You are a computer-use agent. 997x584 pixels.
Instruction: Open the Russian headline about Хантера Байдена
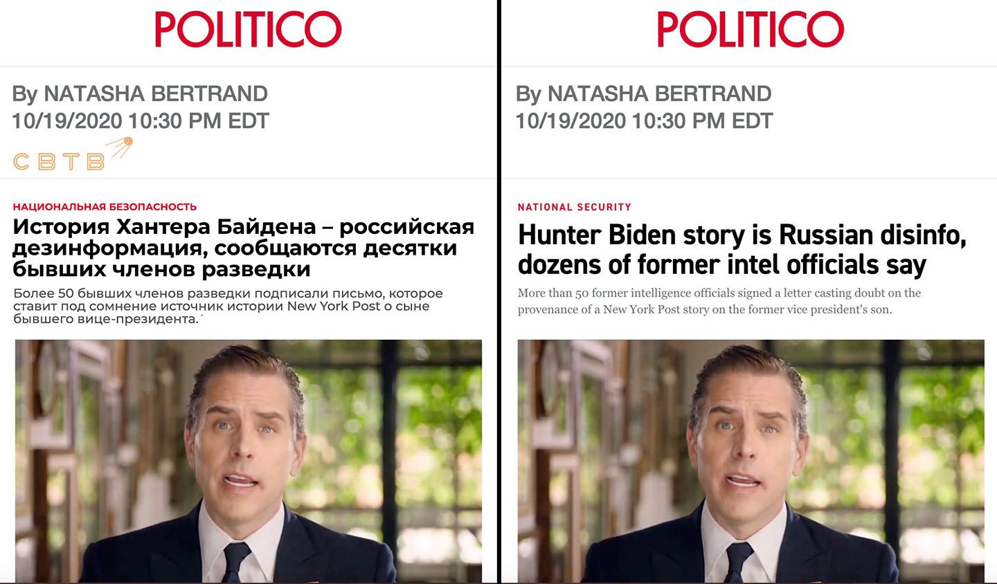pos(244,248)
